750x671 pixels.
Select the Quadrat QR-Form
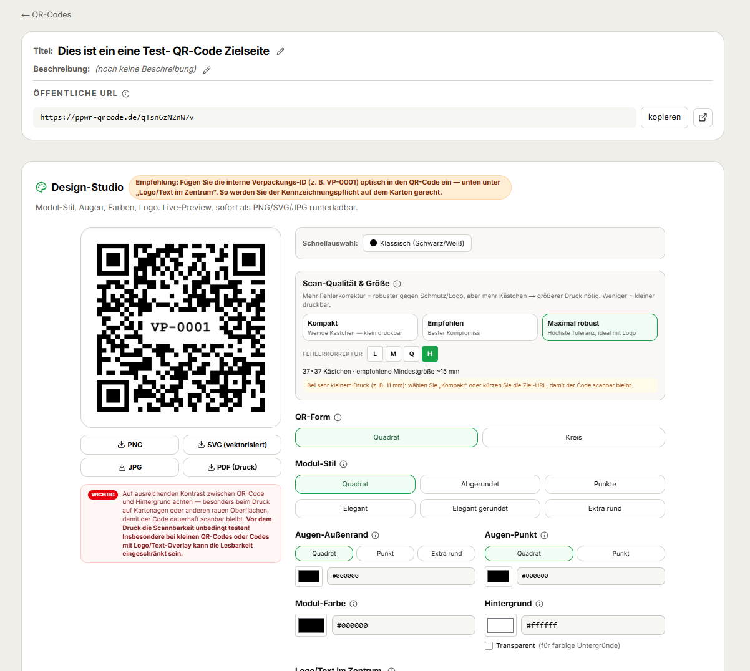pos(386,437)
